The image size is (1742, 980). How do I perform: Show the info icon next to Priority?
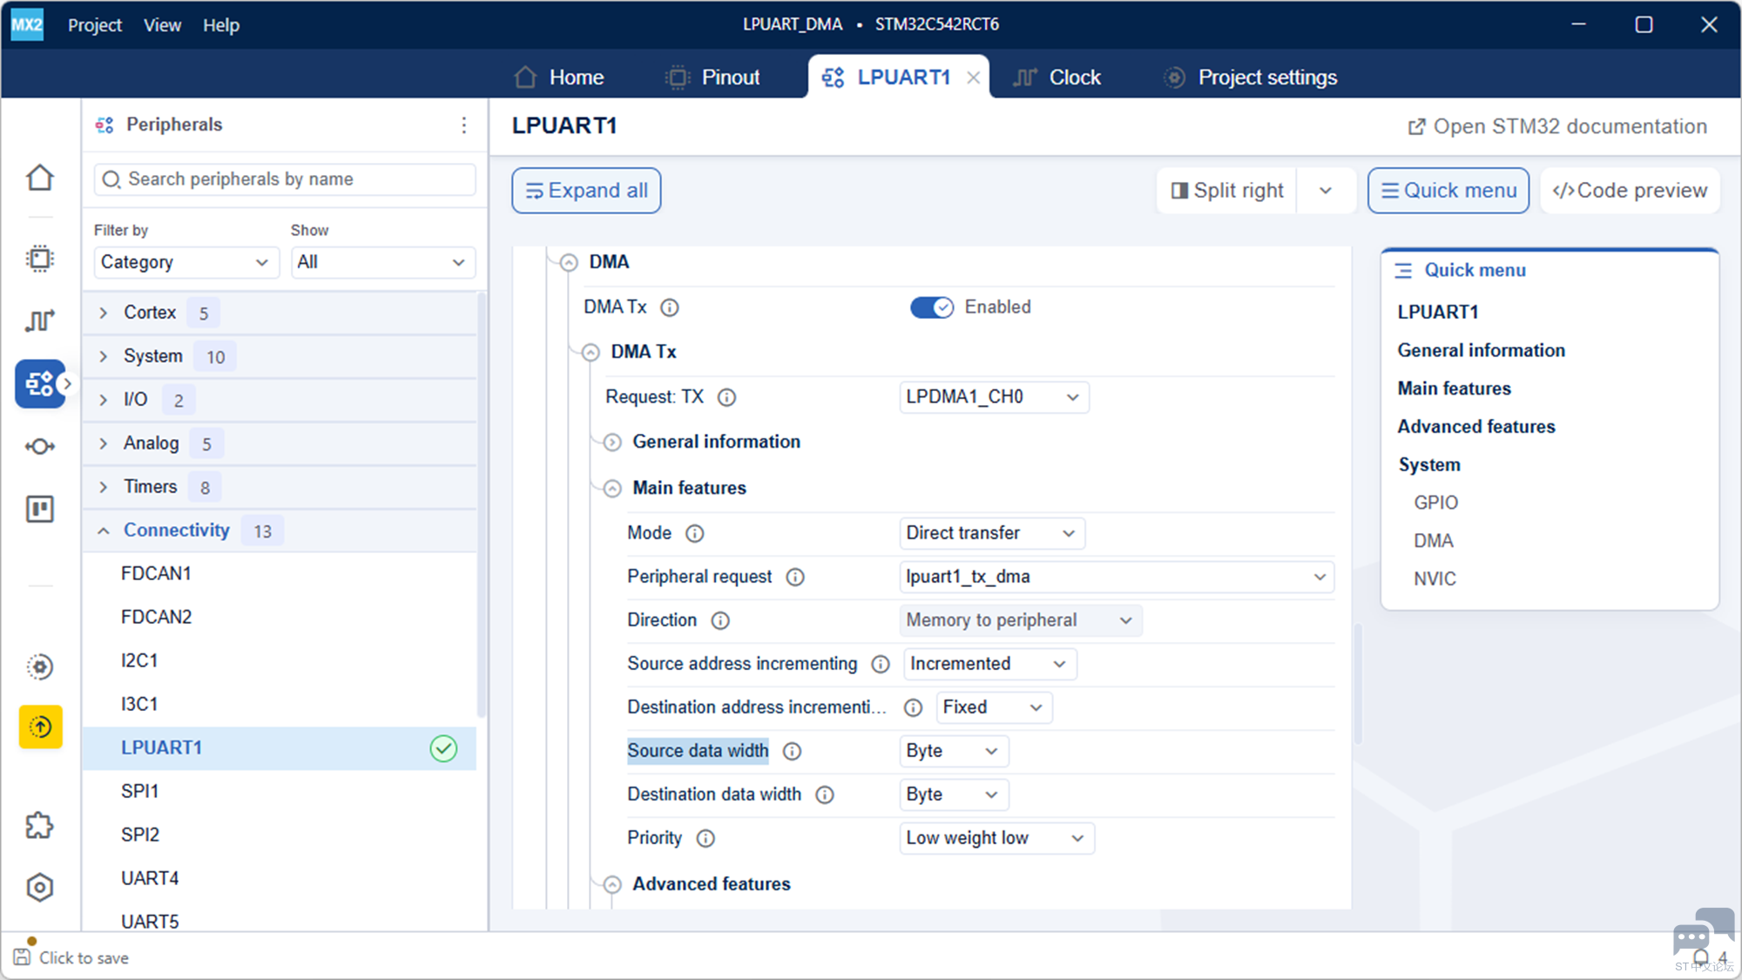pos(706,838)
